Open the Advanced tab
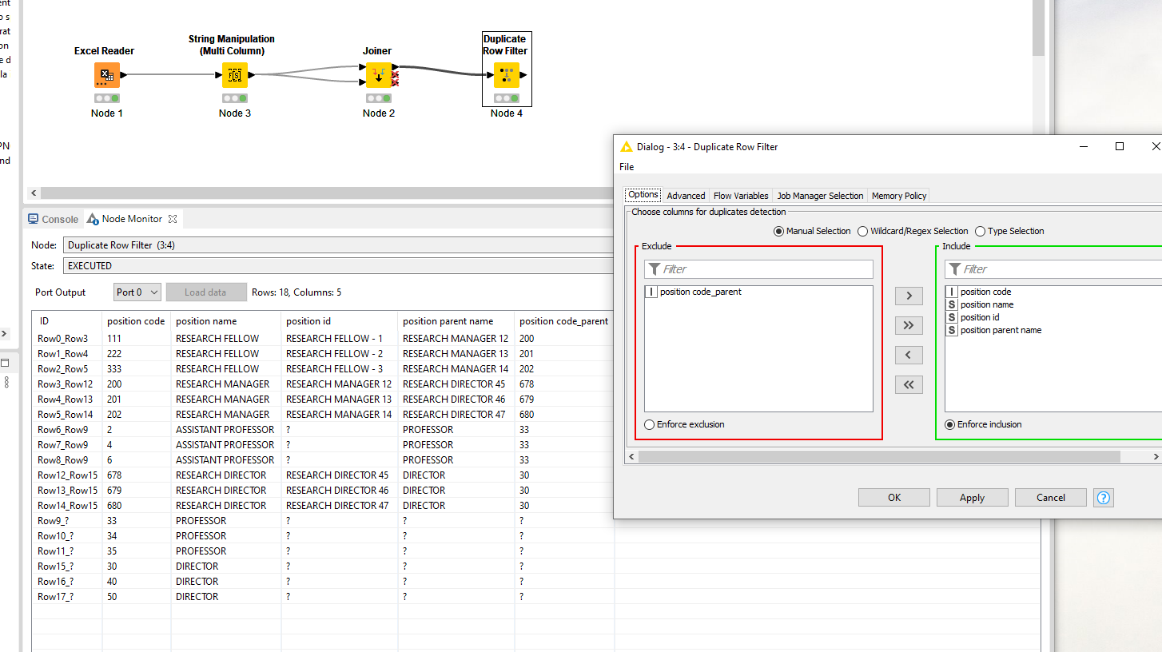The image size is (1162, 652). point(686,196)
